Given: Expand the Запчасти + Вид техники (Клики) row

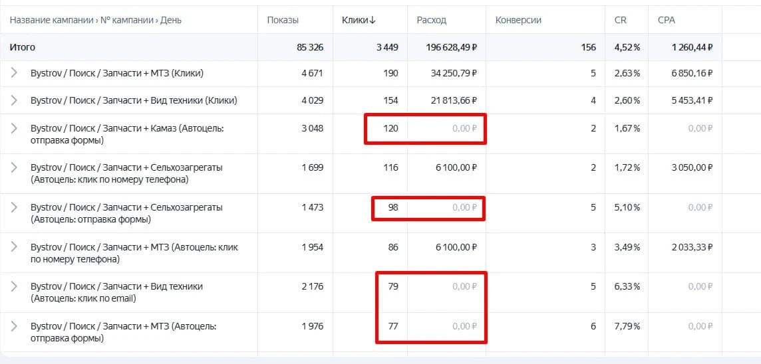Looking at the screenshot, I should tap(14, 100).
